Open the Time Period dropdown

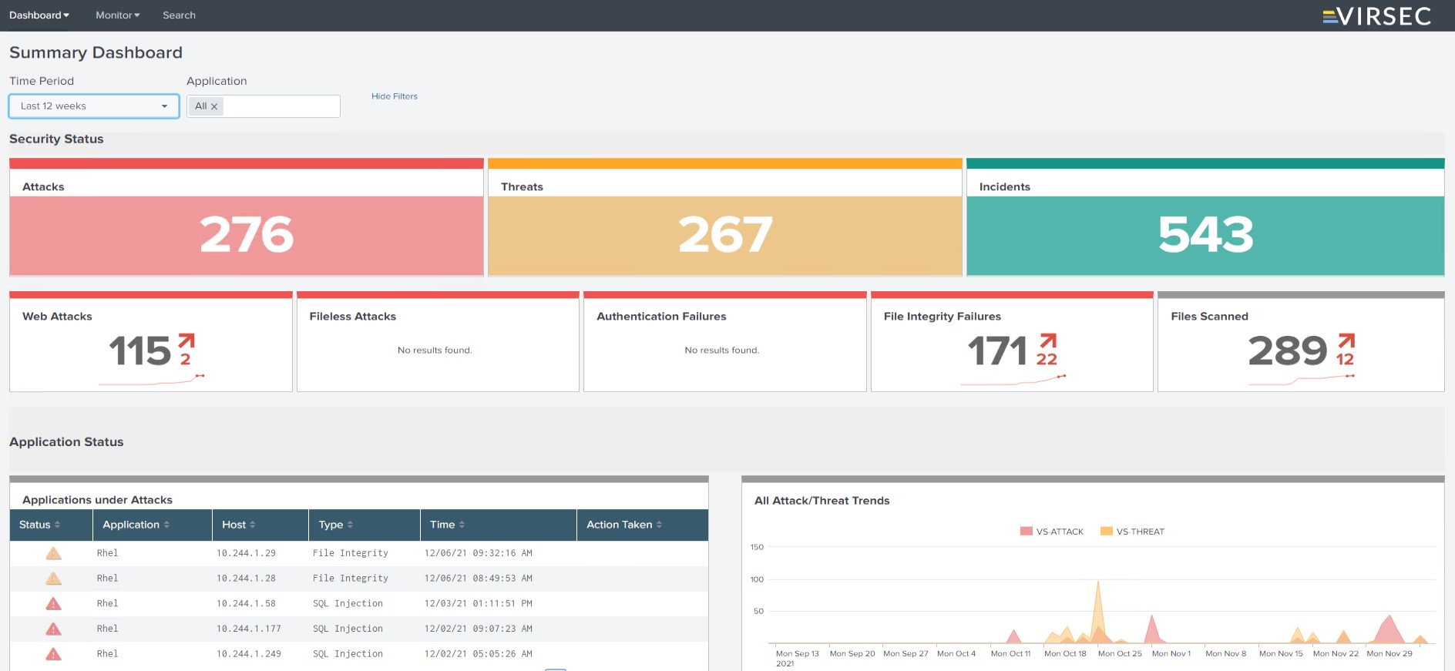point(94,106)
